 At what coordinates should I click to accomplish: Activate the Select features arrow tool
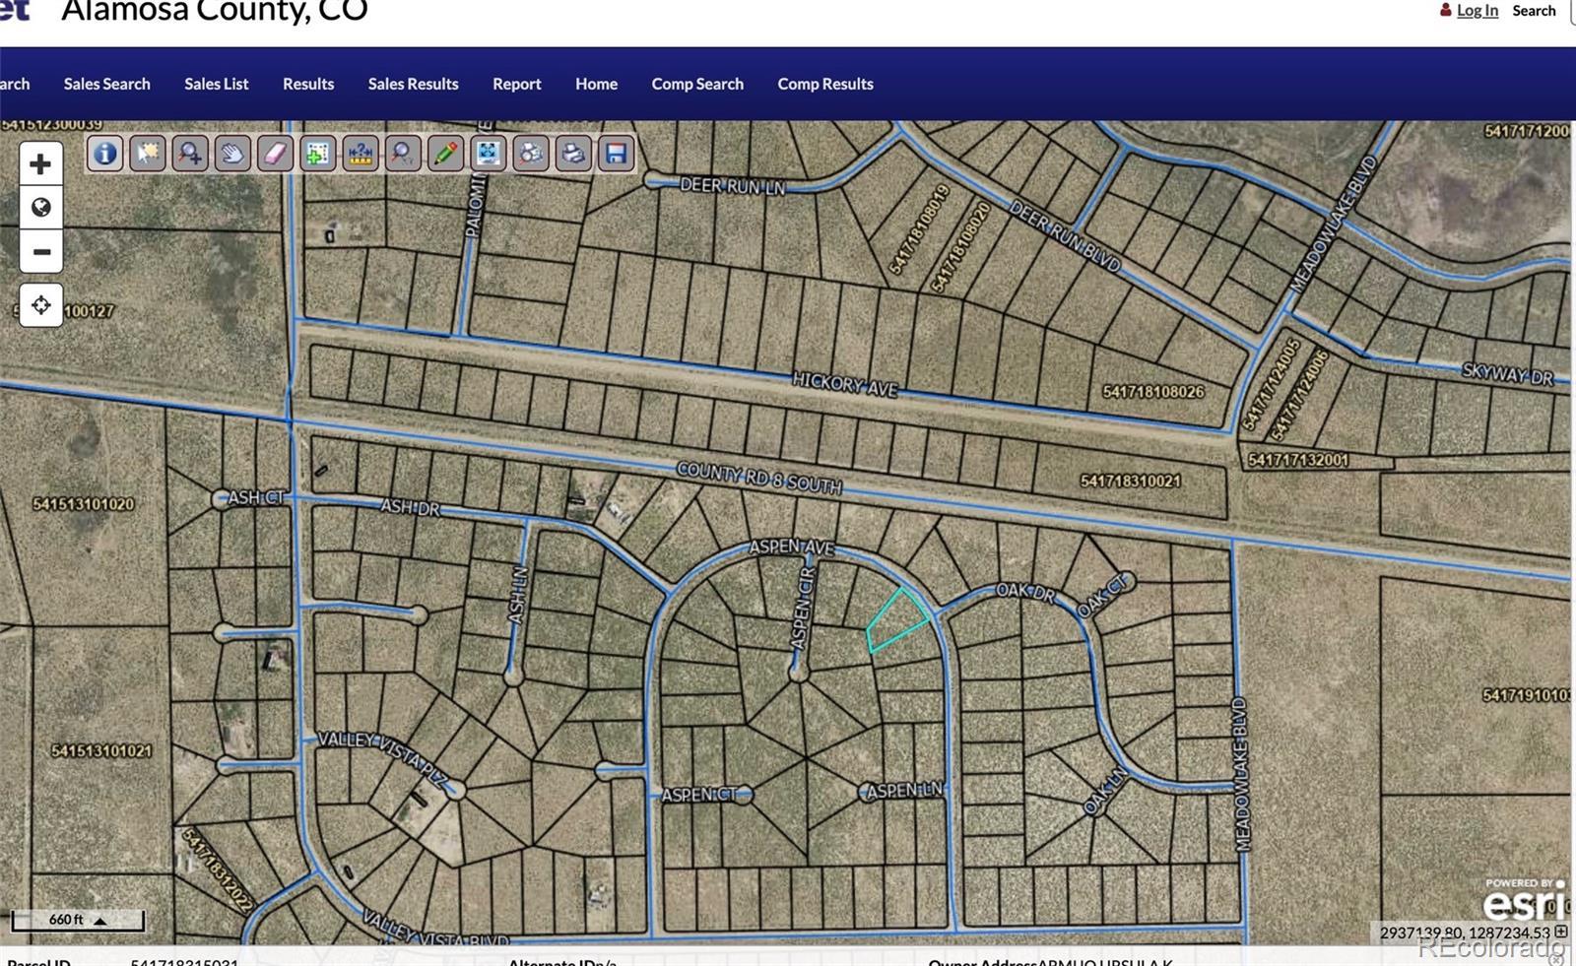click(148, 154)
